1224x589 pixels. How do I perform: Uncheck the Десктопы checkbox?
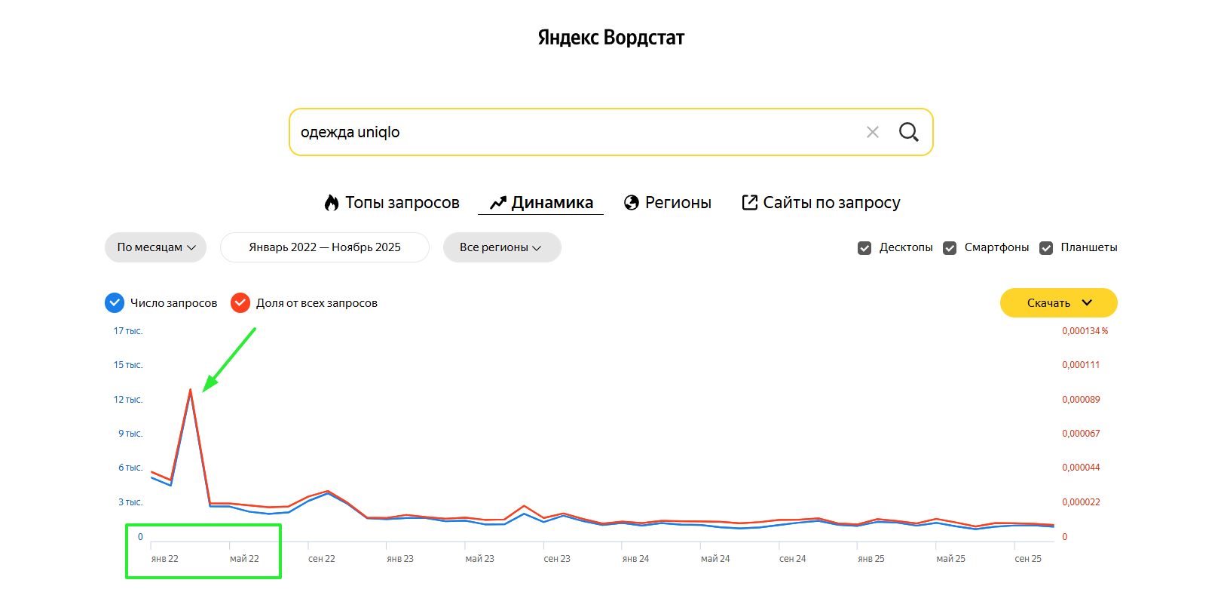point(864,247)
